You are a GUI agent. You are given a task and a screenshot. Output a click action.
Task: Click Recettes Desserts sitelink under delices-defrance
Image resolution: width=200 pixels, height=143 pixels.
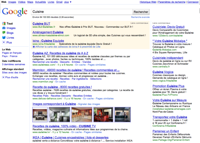[x=61, y=96]
